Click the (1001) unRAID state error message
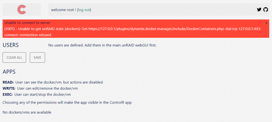The width and height of the screenshot is (272, 122). tap(133, 32)
